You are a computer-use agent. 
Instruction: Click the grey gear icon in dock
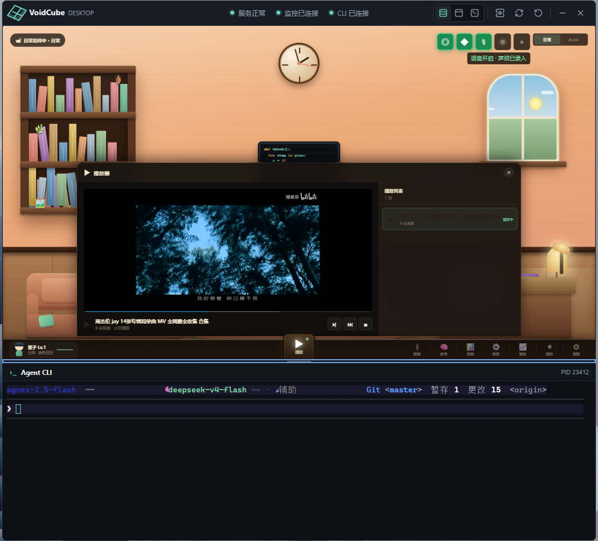pyautogui.click(x=496, y=349)
